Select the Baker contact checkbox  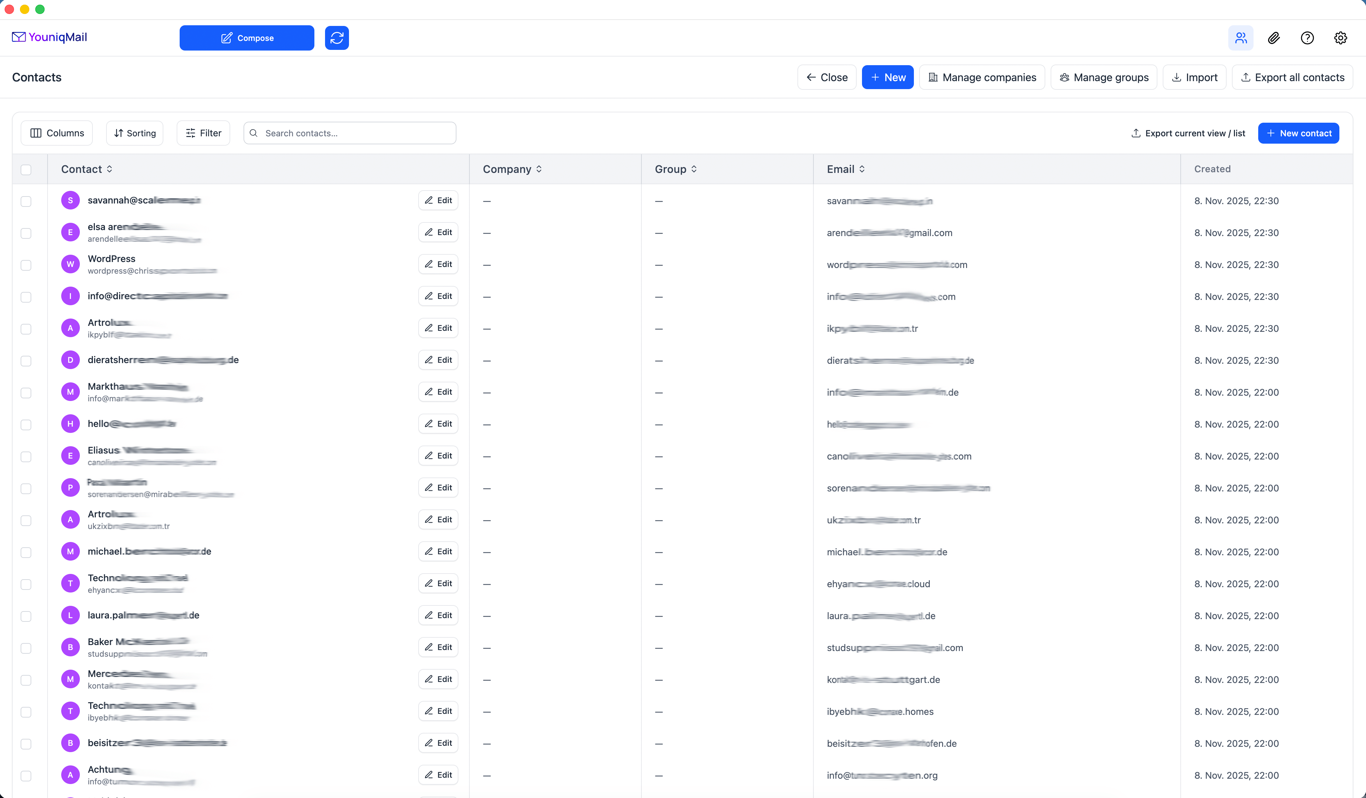[26, 648]
